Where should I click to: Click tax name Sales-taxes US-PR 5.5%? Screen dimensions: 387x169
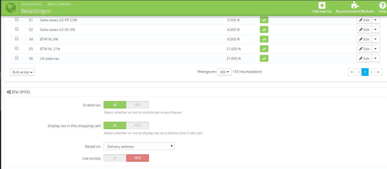(58, 20)
